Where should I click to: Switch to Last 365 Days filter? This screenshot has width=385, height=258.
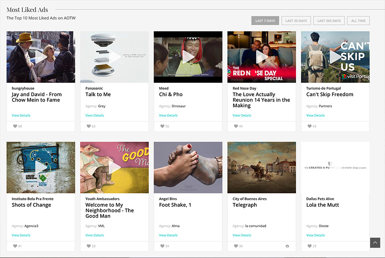[x=329, y=21]
